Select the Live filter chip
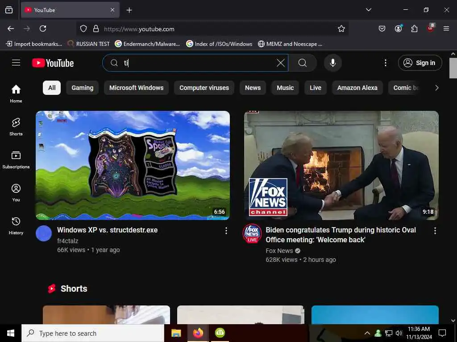The width and height of the screenshot is (457, 342). click(x=316, y=88)
